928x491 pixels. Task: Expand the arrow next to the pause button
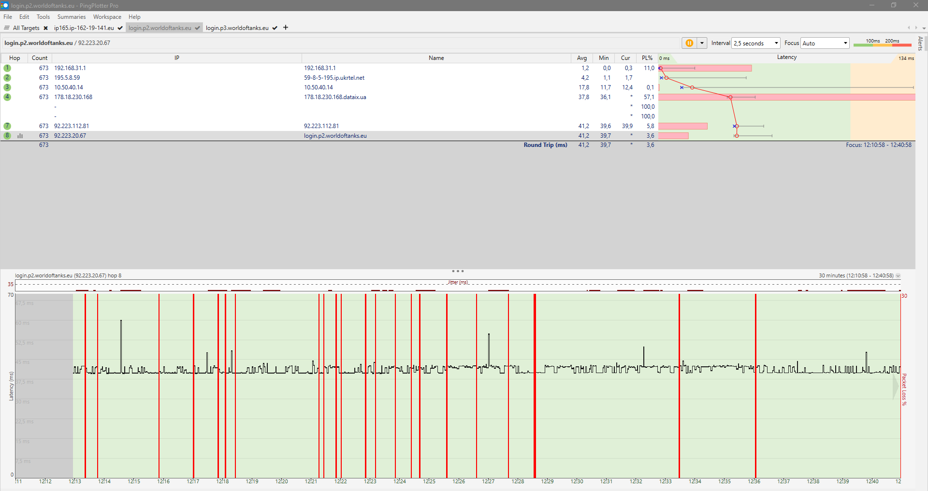tap(702, 43)
